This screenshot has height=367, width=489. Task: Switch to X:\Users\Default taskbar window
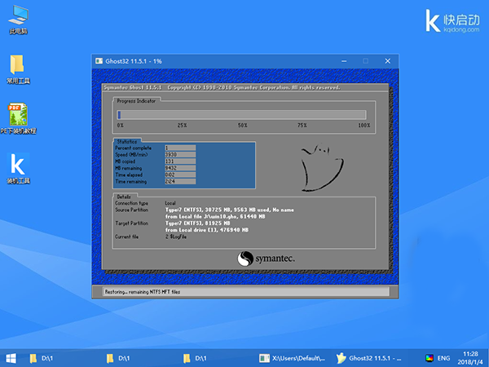tap(293, 358)
